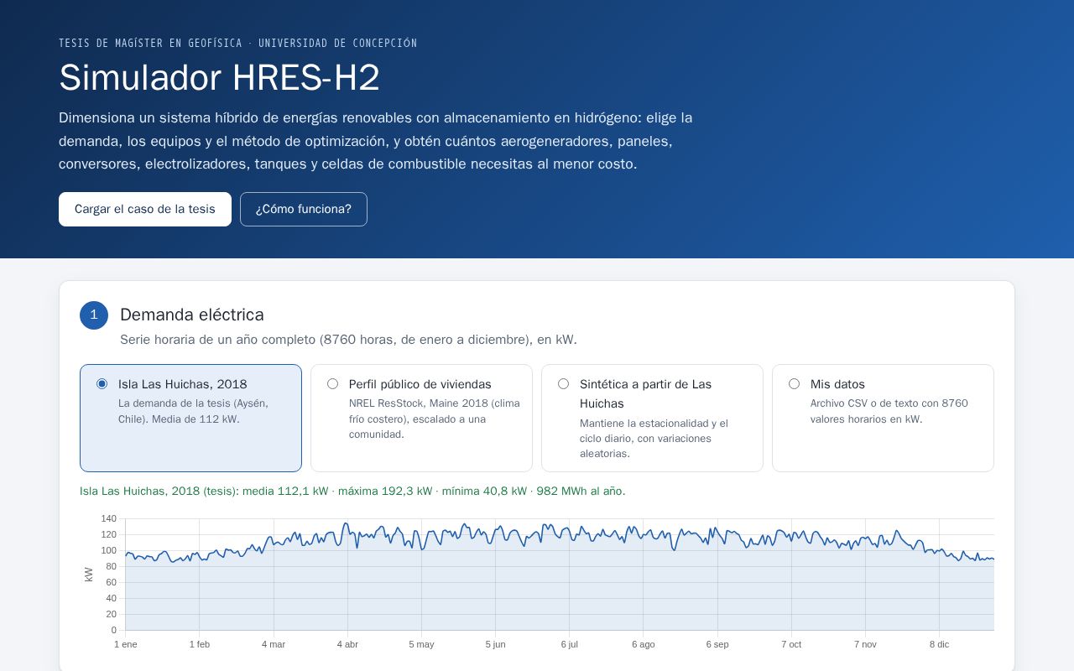Click the '6 jul' x-axis label
1074x671 pixels.
point(570,644)
